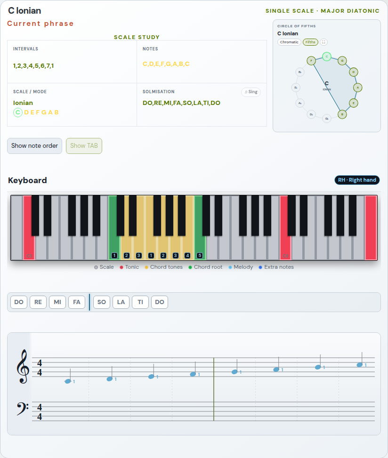The image size is (388, 458).
Task: Play the TI solfège button
Action: pos(140,302)
